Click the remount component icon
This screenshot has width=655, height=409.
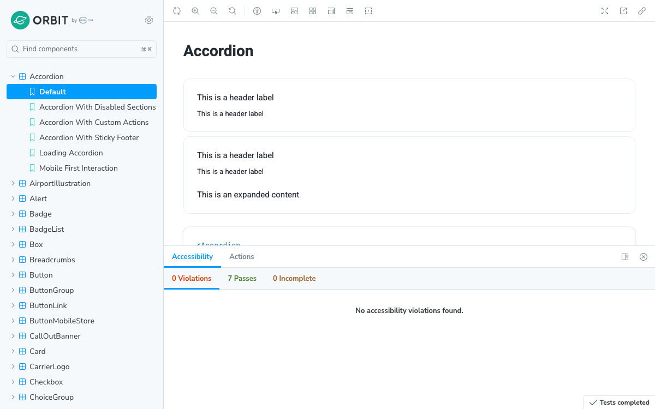coord(177,11)
